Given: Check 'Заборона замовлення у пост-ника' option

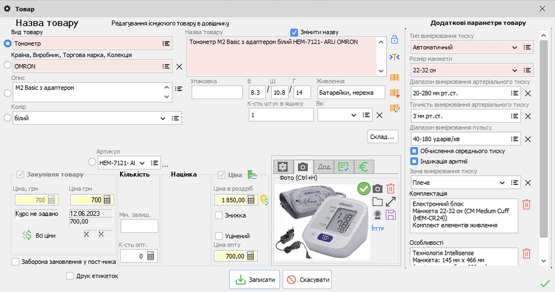Looking at the screenshot, I should click(x=16, y=262).
